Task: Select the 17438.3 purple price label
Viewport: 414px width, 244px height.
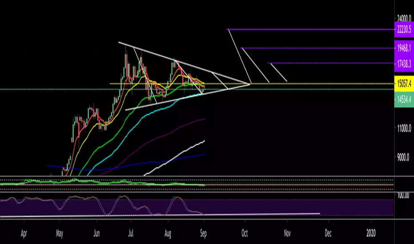Action: (404, 63)
